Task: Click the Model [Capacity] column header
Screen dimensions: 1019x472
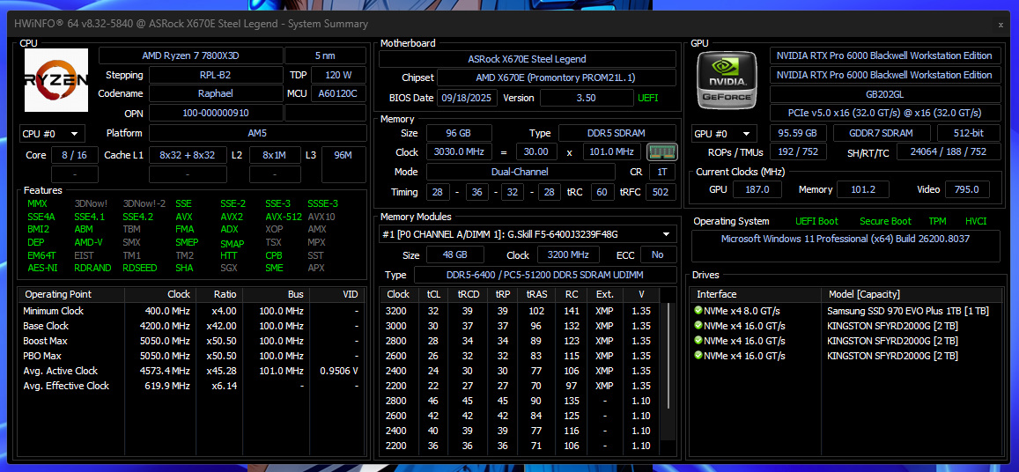Action: coord(912,294)
